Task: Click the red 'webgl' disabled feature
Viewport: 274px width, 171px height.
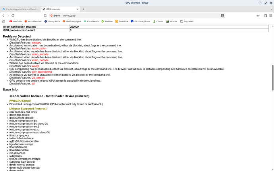Action: pyautogui.click(x=35, y=66)
